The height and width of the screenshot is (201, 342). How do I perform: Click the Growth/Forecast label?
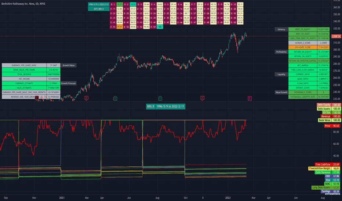tap(69, 83)
